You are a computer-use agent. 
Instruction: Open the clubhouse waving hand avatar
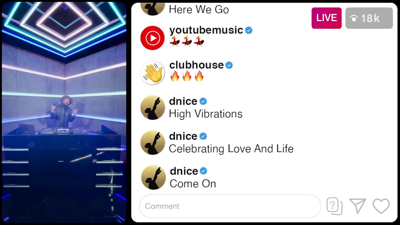[x=152, y=73]
